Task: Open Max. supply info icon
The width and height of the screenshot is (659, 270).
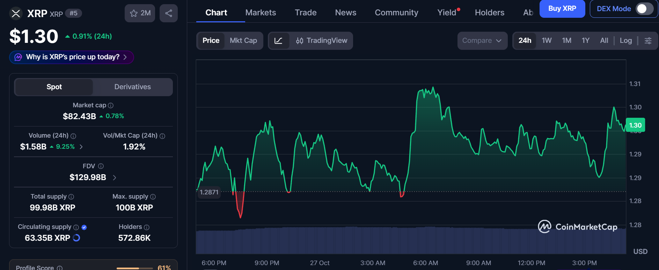Action: [153, 197]
